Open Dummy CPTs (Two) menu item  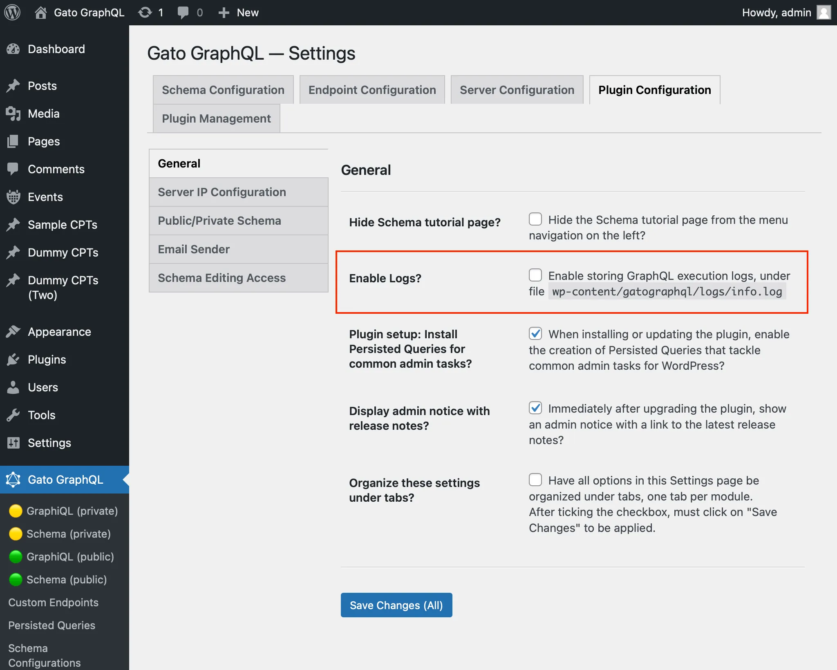65,288
